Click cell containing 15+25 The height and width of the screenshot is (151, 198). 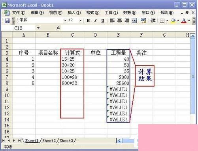point(72,59)
